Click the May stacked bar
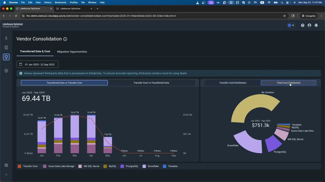325x182 pixels. 108,145
